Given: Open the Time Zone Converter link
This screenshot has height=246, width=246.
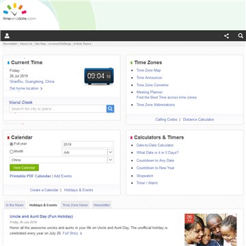Looking at the screenshot, I should coord(152,85).
